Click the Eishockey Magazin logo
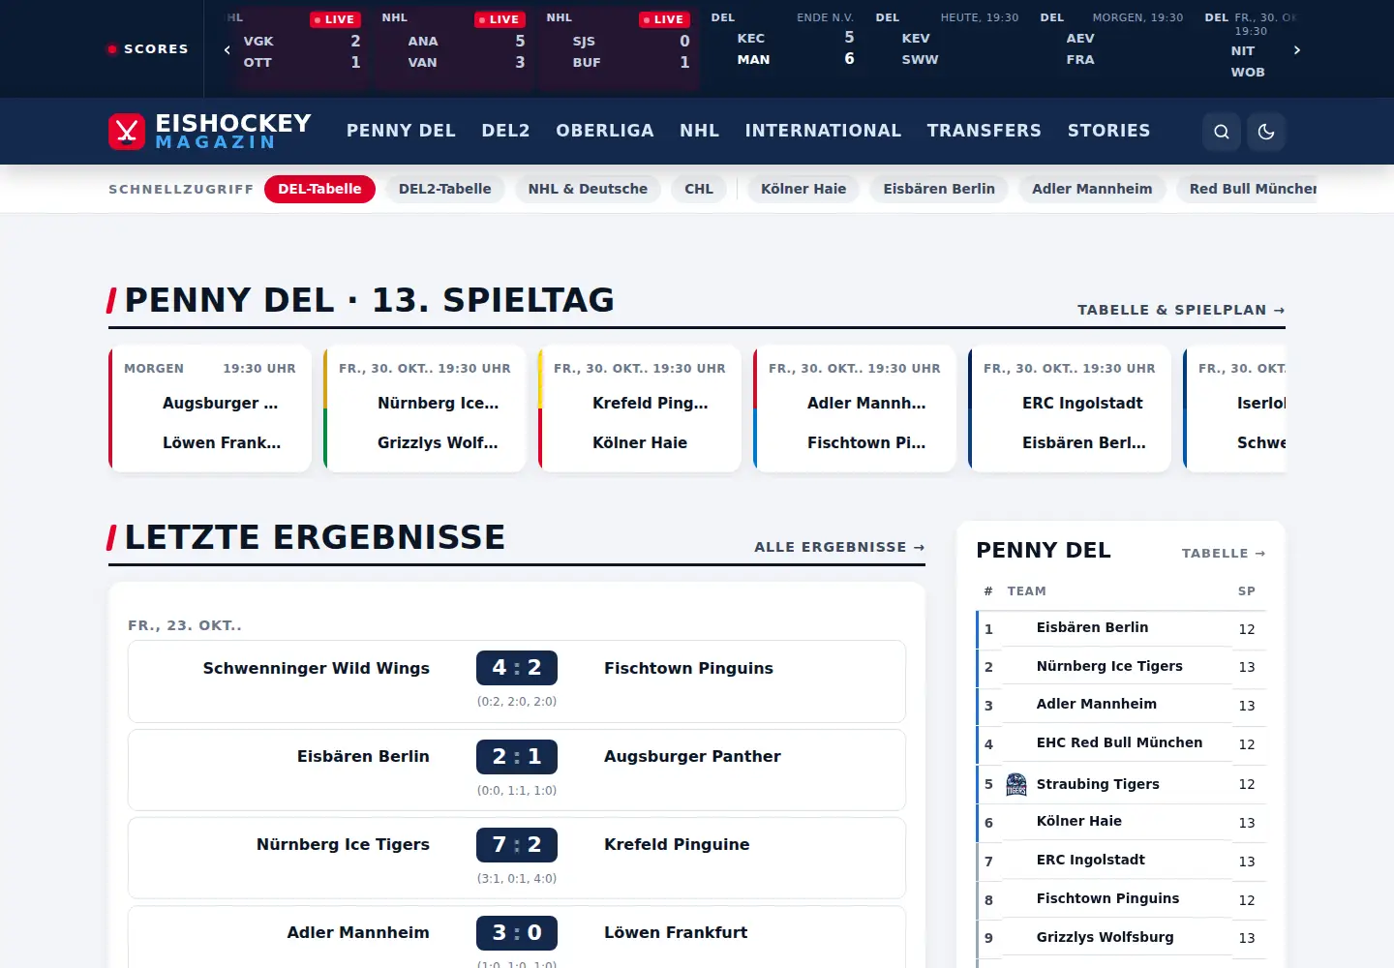 pyautogui.click(x=210, y=131)
